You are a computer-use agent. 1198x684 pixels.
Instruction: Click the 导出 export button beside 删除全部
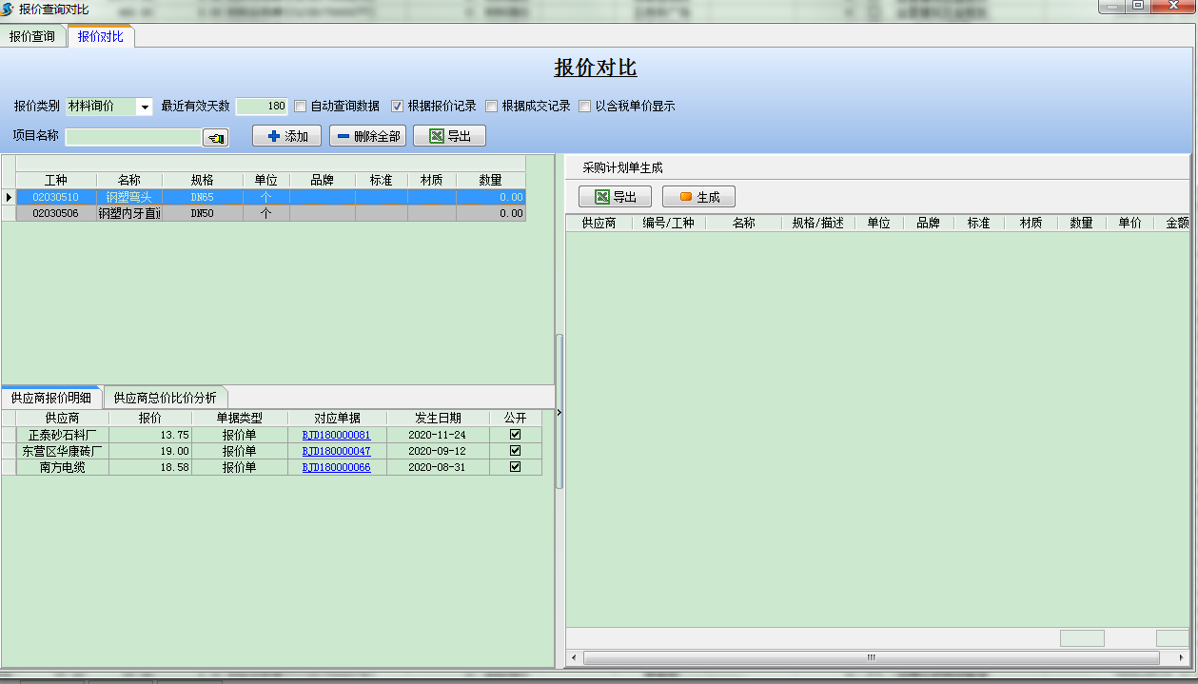(449, 136)
